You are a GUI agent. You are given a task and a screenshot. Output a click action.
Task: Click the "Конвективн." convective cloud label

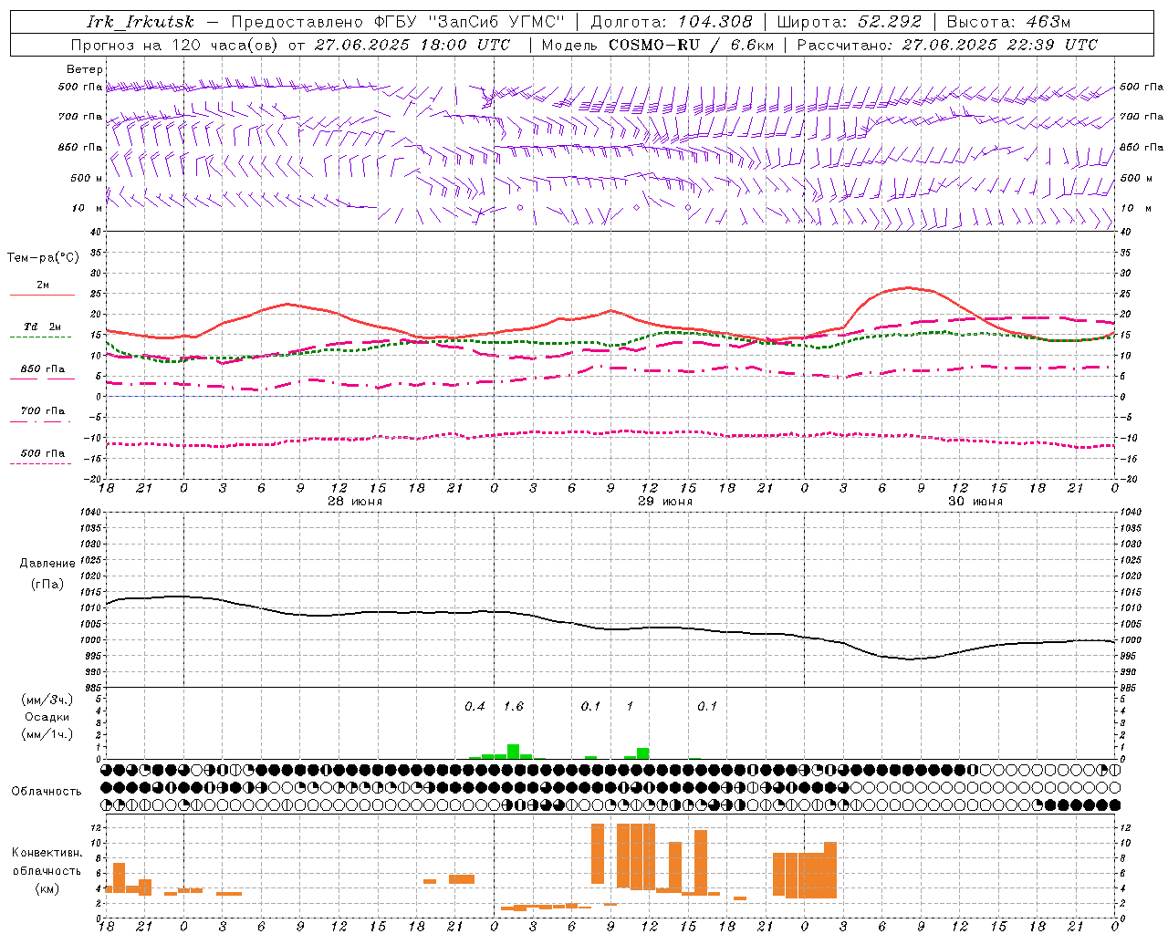[x=47, y=853]
